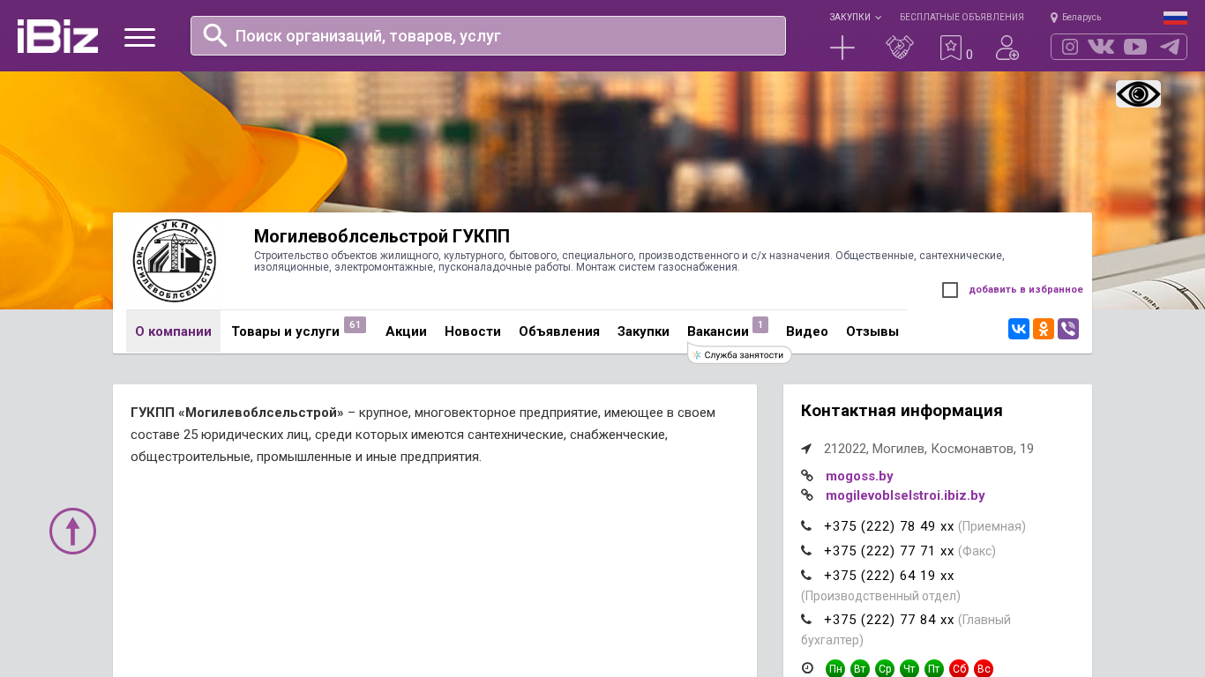
Task: Click the clock icon beside working days
Action: pyautogui.click(x=807, y=668)
